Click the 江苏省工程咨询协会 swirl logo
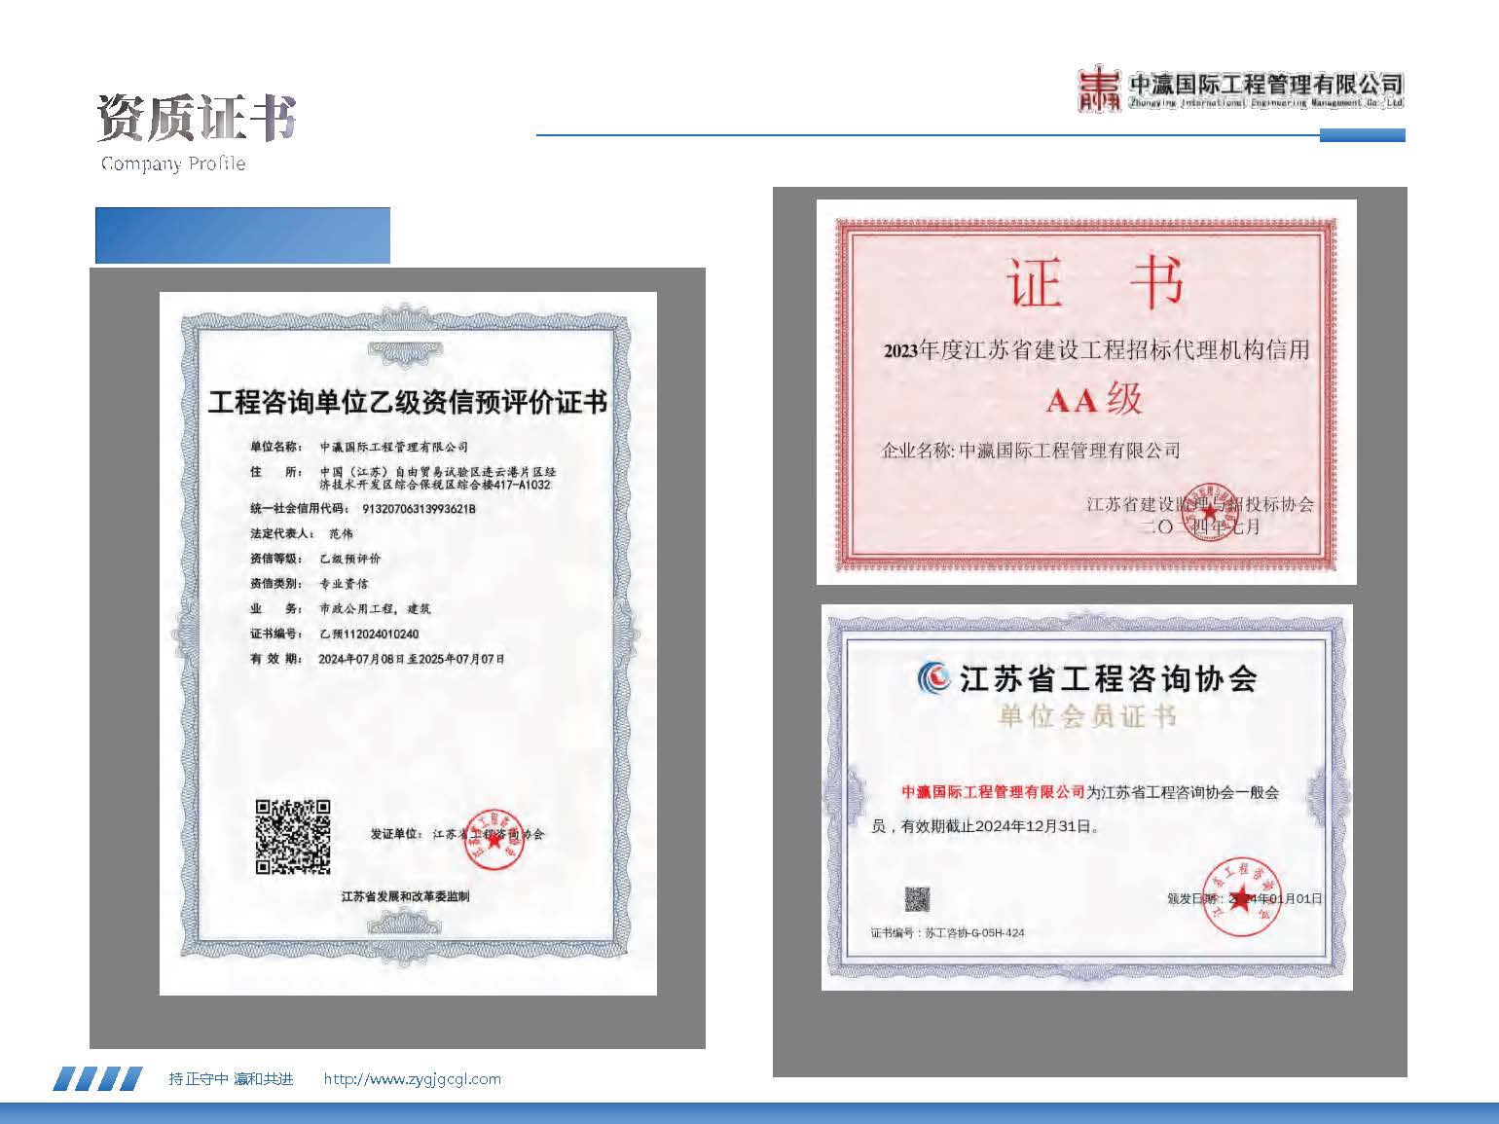The height and width of the screenshot is (1124, 1499). click(934, 677)
